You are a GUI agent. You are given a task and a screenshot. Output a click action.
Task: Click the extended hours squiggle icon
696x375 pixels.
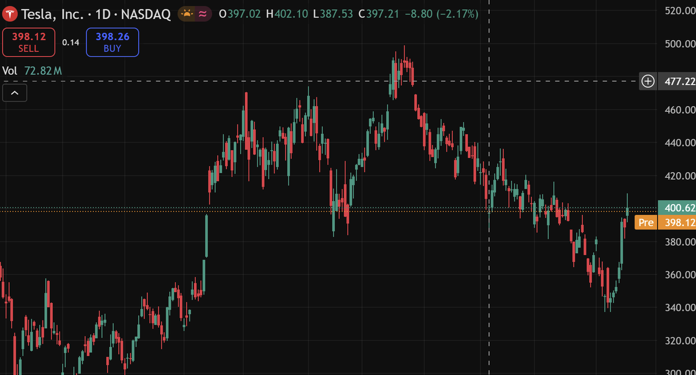click(x=201, y=13)
